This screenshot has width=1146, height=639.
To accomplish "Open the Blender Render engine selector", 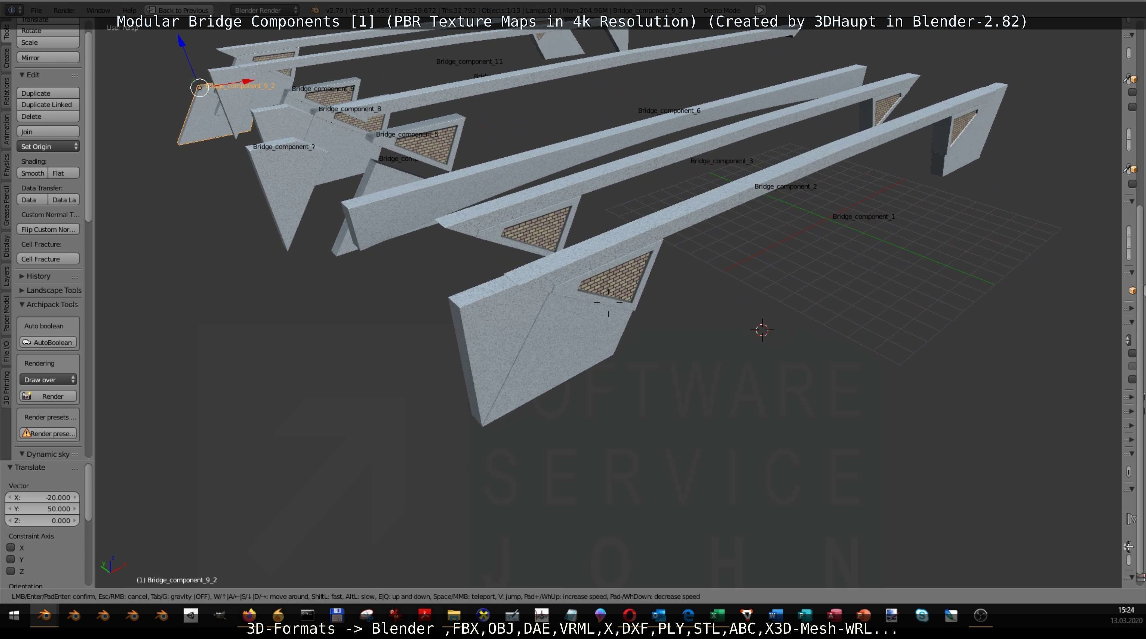I will [265, 10].
